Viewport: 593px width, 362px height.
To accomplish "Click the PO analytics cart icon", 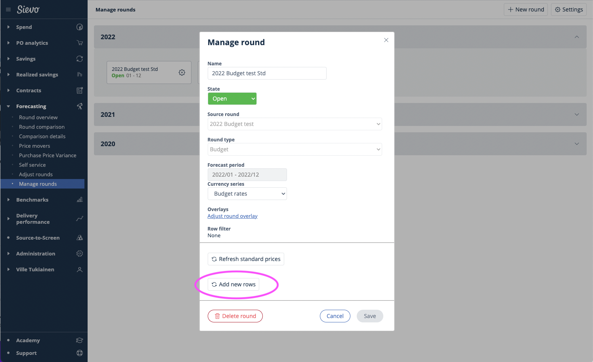I will click(x=80, y=43).
